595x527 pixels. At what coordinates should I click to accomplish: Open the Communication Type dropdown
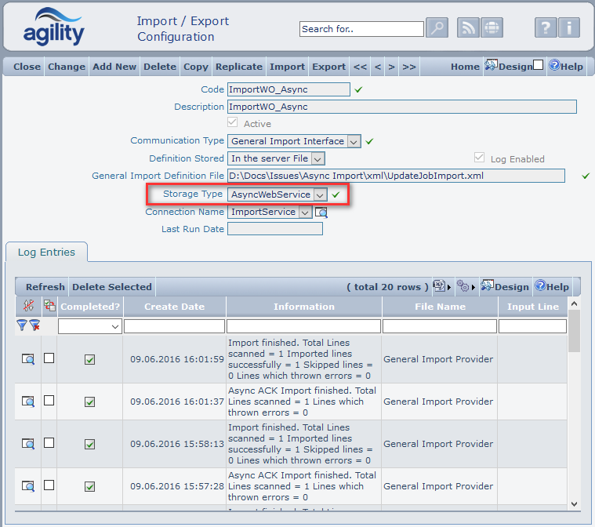tap(354, 141)
